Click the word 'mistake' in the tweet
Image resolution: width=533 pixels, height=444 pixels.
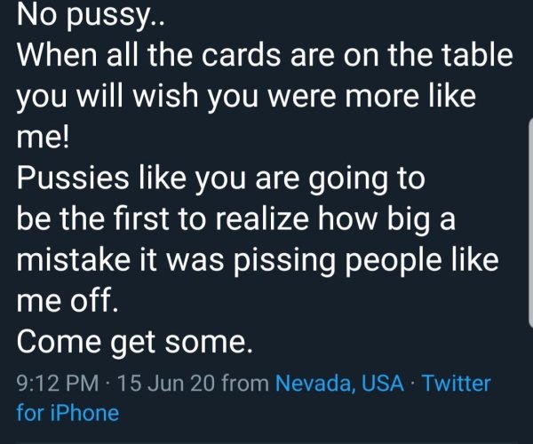[x=74, y=260]
